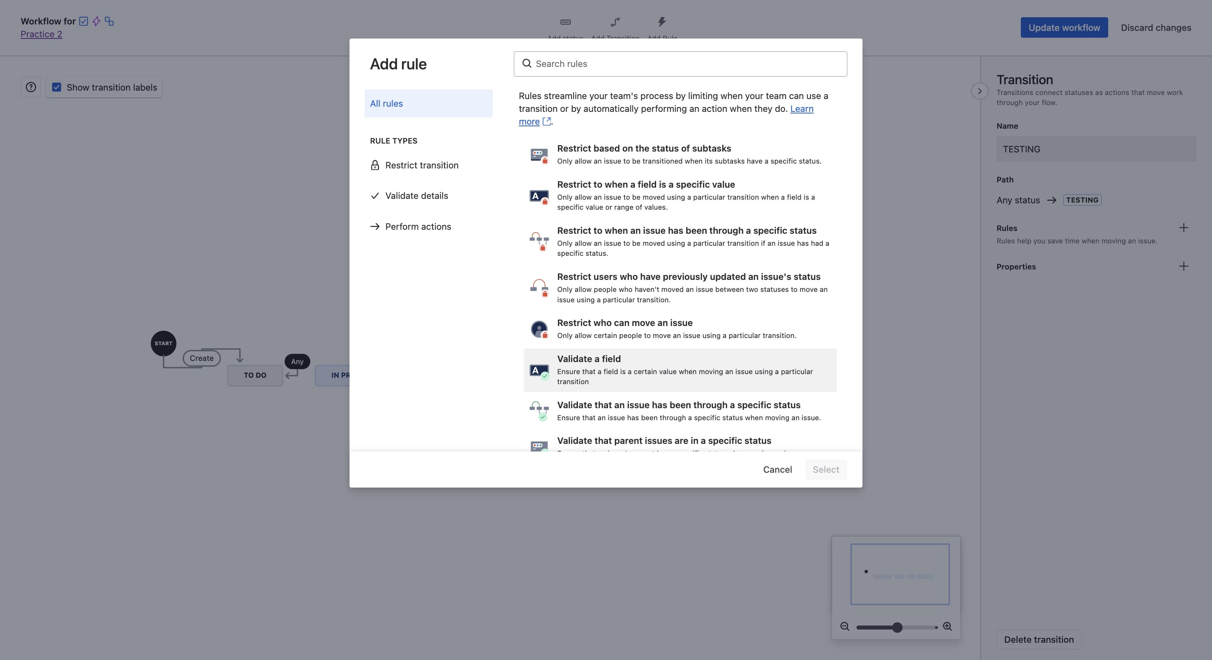Click the Add Transition toolbar icon
The width and height of the screenshot is (1212, 660).
coord(615,22)
